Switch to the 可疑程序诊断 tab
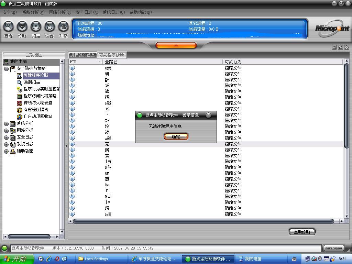This screenshot has height=264, width=352. pos(112,55)
